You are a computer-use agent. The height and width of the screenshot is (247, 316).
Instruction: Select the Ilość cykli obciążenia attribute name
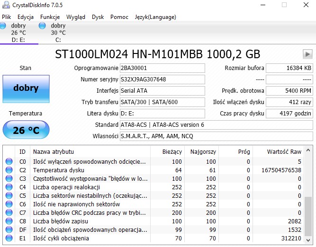tap(61, 238)
